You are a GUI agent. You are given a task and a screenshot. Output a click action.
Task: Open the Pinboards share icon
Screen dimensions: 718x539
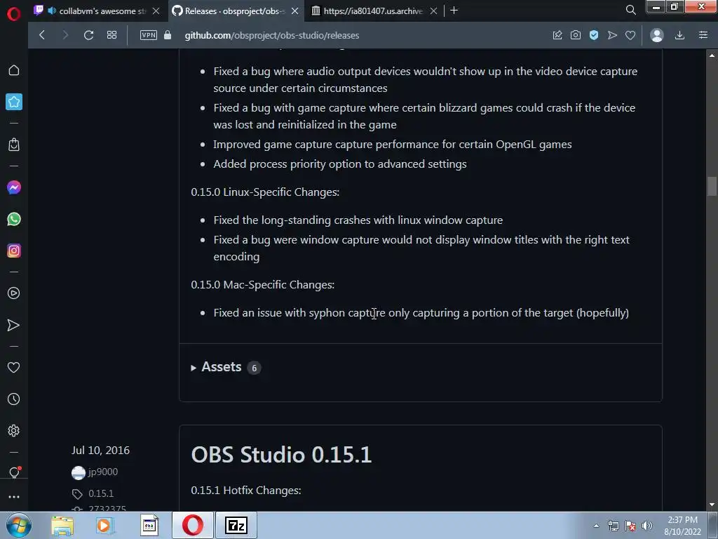[x=557, y=35]
